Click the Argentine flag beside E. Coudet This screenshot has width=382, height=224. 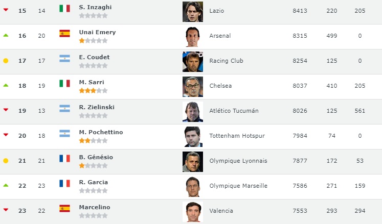click(64, 58)
